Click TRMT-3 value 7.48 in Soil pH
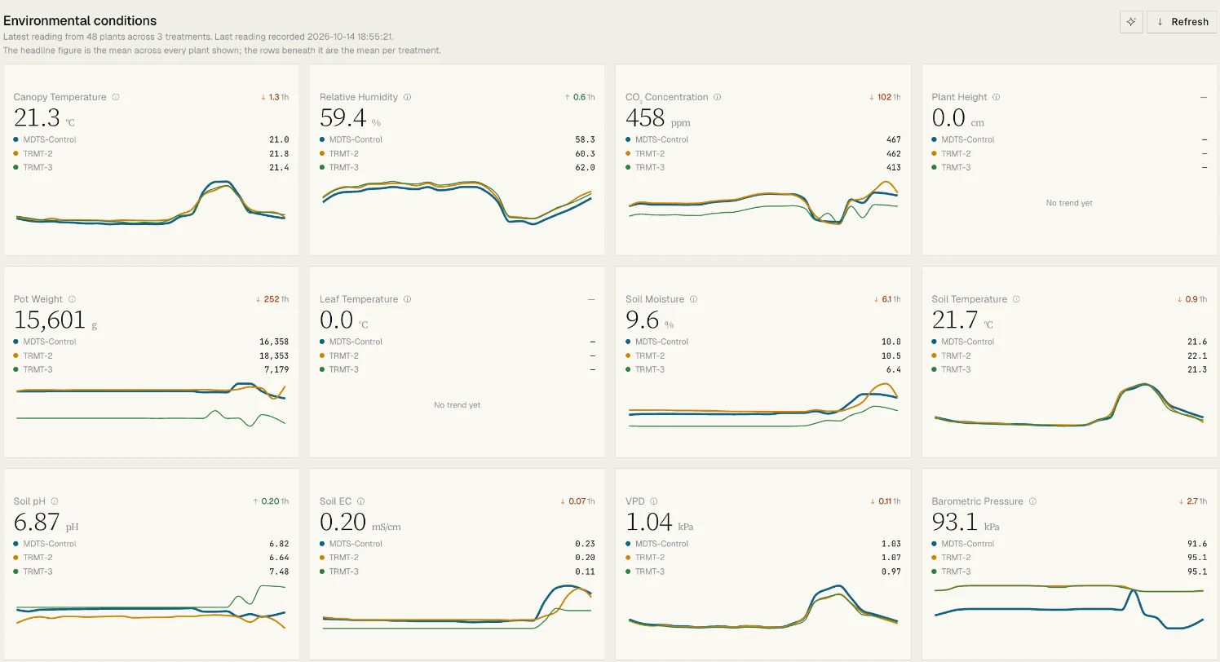This screenshot has height=662, width=1220. (279, 572)
